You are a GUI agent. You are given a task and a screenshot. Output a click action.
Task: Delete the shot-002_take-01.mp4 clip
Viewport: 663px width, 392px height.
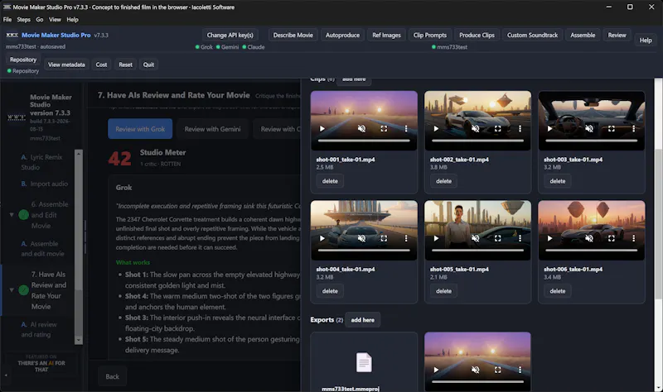(x=443, y=181)
